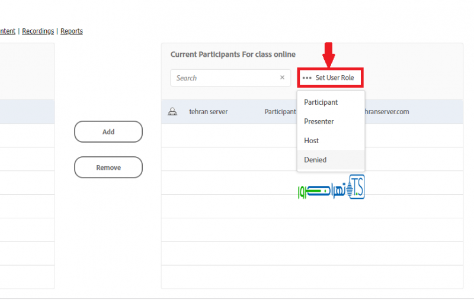
Task: Select the highlighted row in the left list
Action: point(27,111)
